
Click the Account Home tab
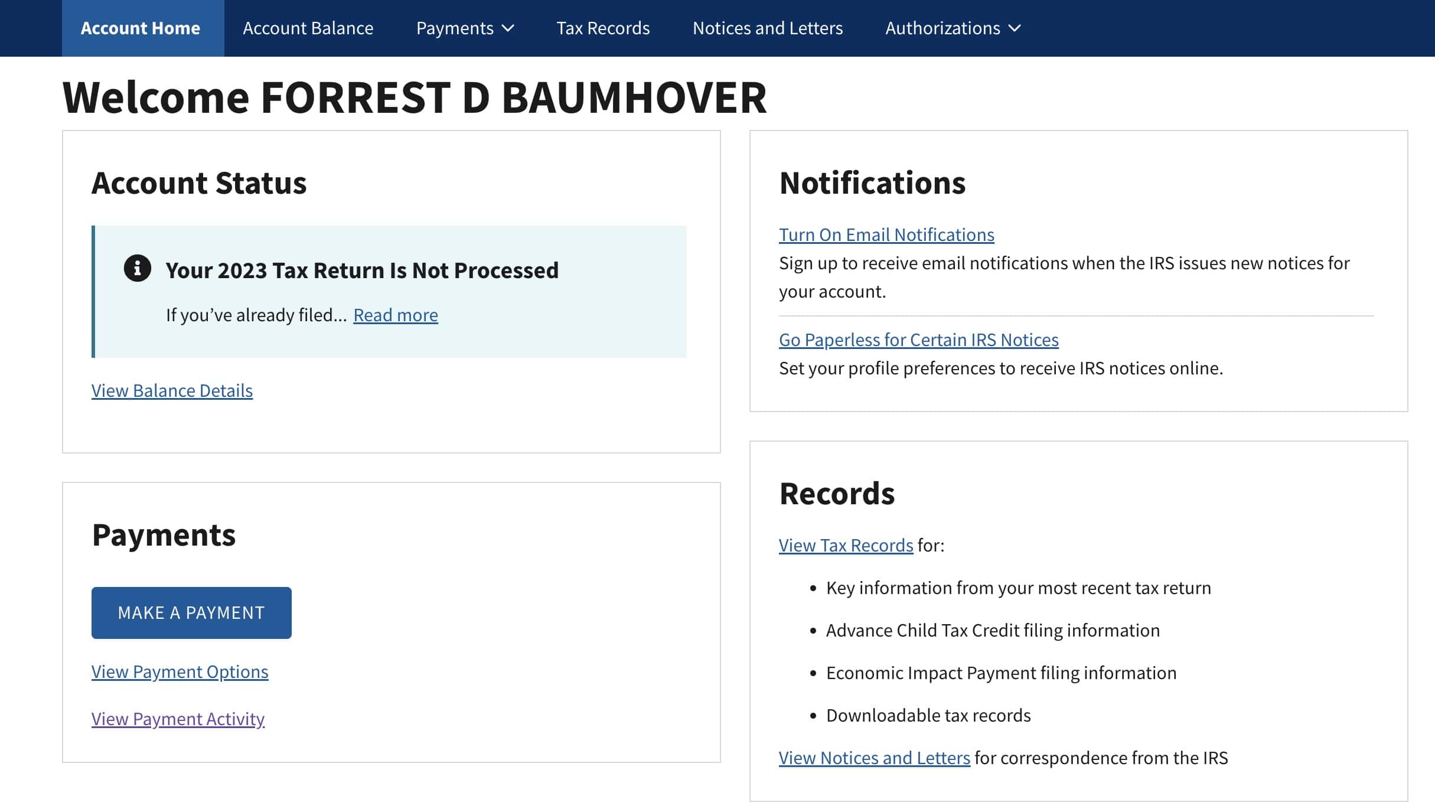pyautogui.click(x=140, y=28)
